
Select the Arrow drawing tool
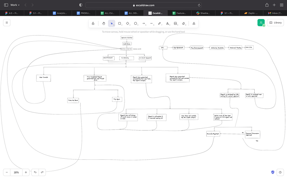pos(143,23)
